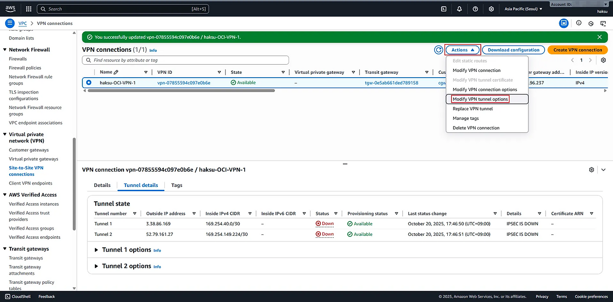The image size is (613, 302).
Task: Dismiss the green success banner
Action: coord(600,37)
